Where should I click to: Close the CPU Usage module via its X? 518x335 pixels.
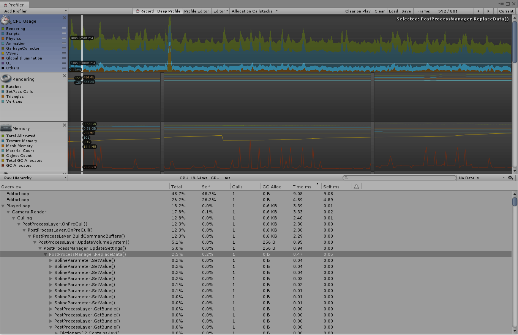[x=64, y=17]
